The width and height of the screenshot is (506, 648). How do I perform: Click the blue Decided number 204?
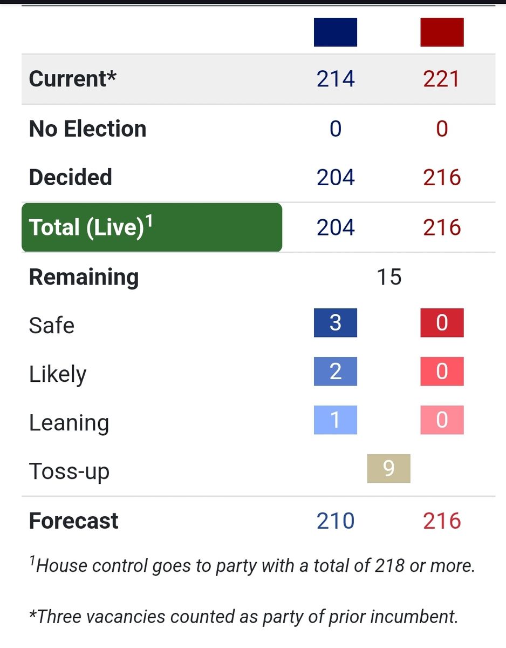[x=335, y=178]
